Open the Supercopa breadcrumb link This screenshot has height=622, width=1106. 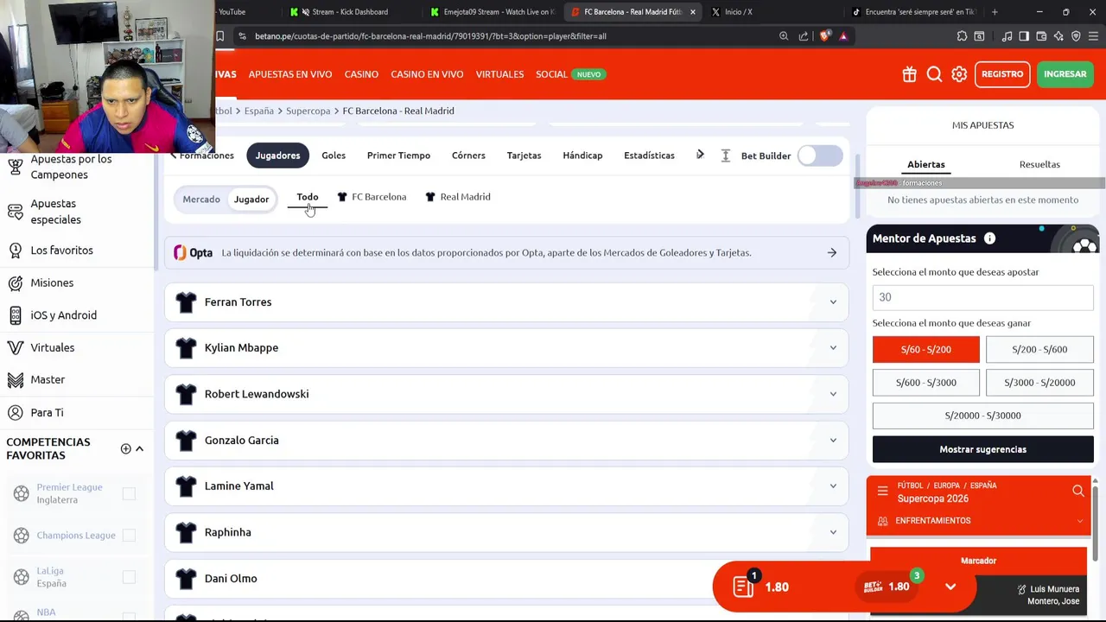click(308, 111)
